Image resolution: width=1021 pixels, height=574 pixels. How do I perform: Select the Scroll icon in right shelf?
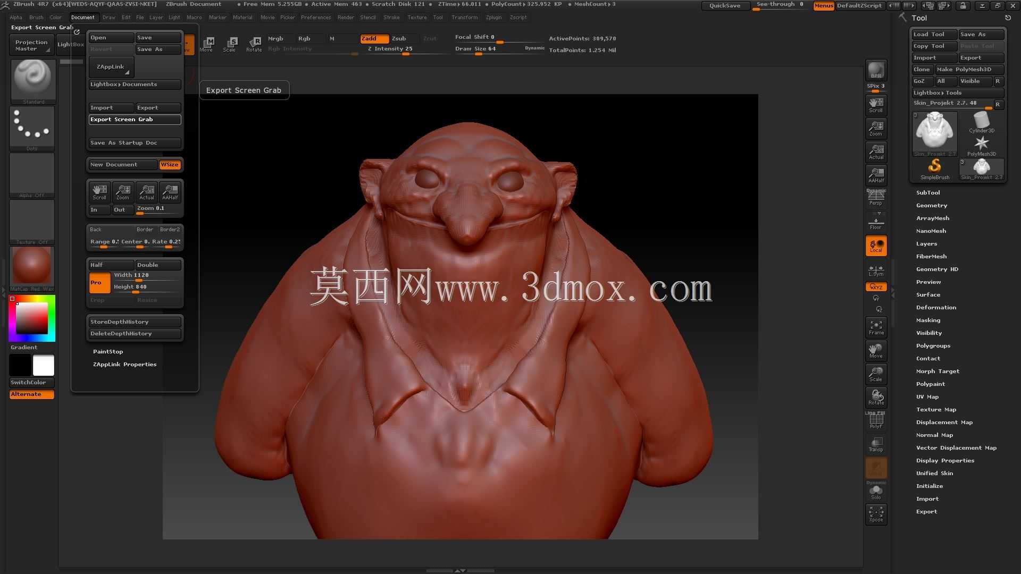[x=876, y=105]
